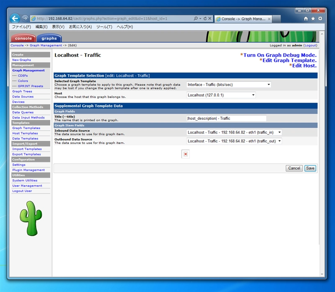
Task: Open Data Sources in sidebar
Action: click(x=23, y=97)
